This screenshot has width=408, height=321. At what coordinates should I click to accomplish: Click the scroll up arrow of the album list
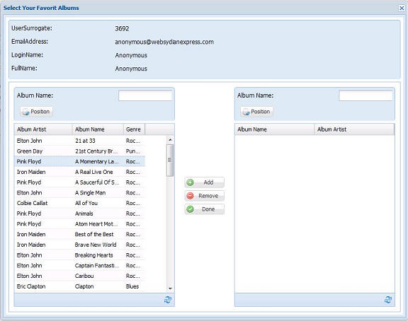click(x=170, y=140)
